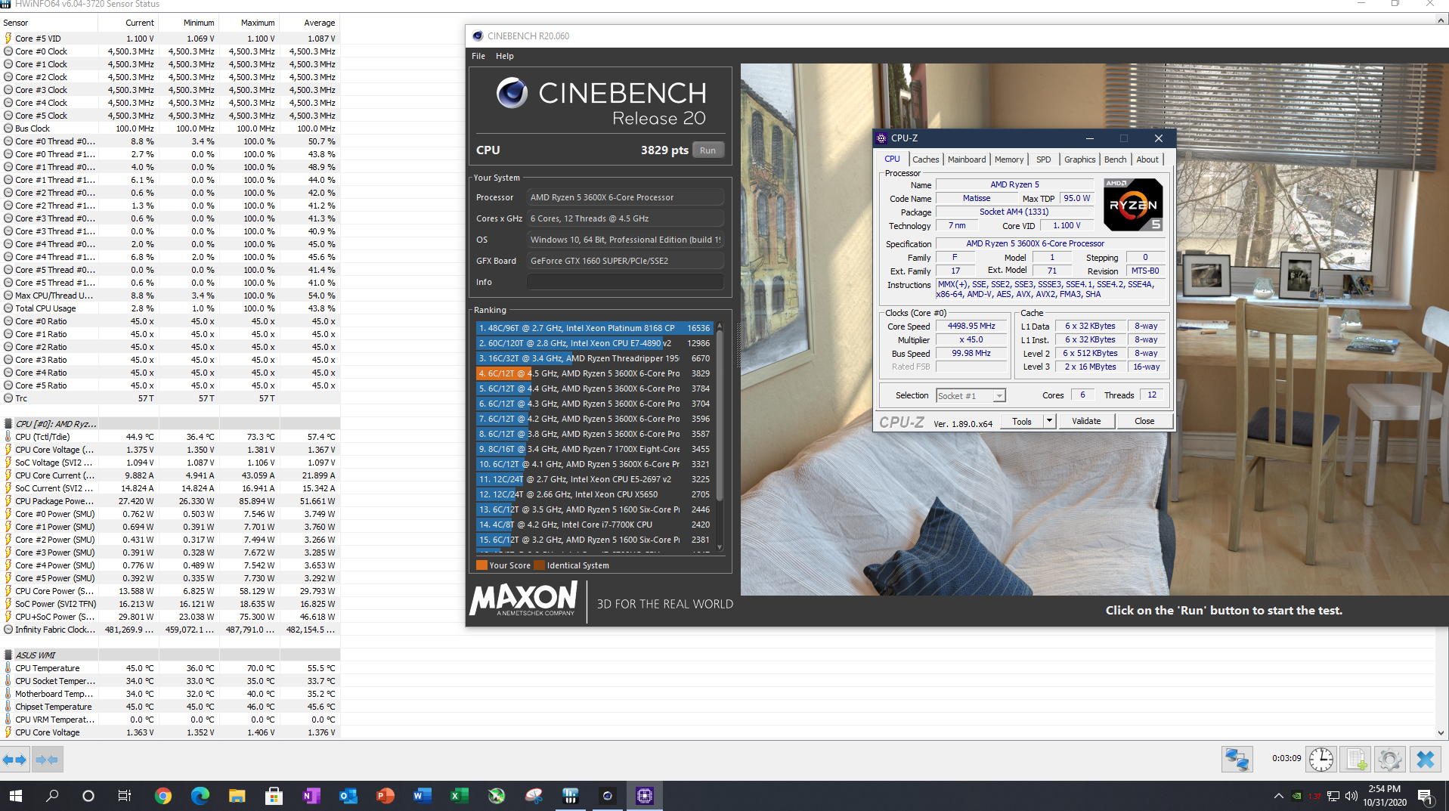The width and height of the screenshot is (1449, 811).
Task: Open Cinebench Help menu
Action: [504, 56]
